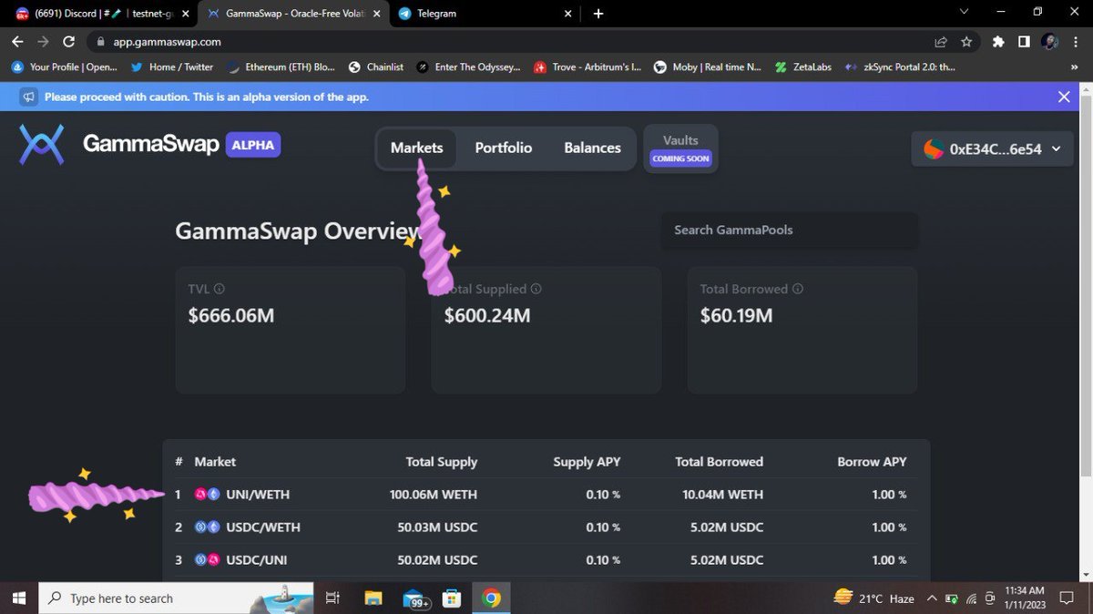Click the Borrow APY column header

[x=872, y=462]
